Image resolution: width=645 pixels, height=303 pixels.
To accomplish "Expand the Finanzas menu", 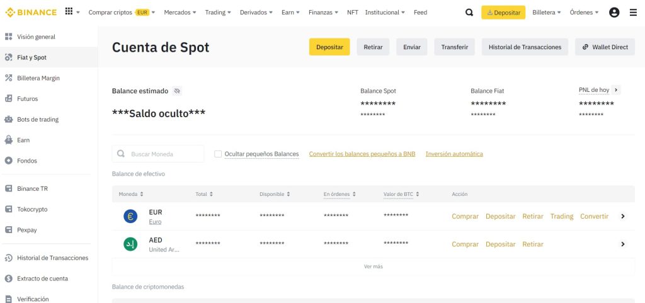I will click(x=323, y=13).
